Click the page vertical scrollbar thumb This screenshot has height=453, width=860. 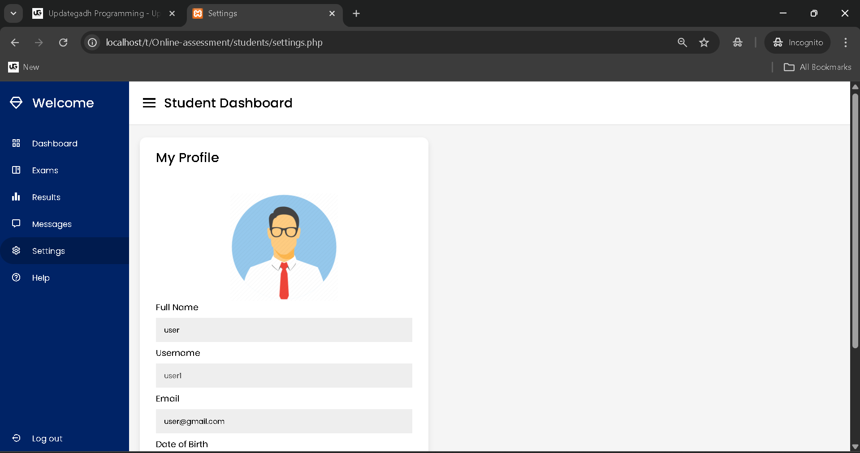tap(855, 219)
